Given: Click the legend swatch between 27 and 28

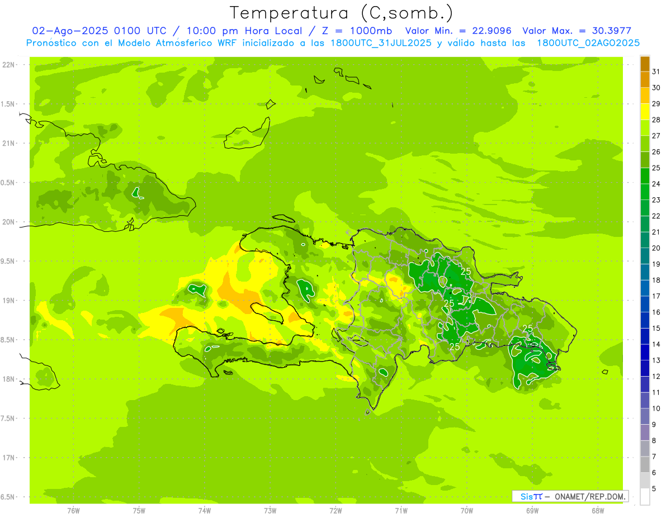Looking at the screenshot, I should (x=645, y=128).
